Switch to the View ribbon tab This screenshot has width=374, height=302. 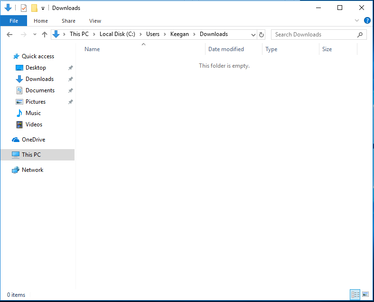click(95, 21)
